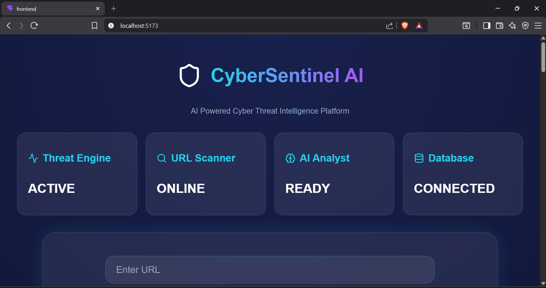View site information icon in address bar
Screen dimensions: 546x288
coord(111,26)
